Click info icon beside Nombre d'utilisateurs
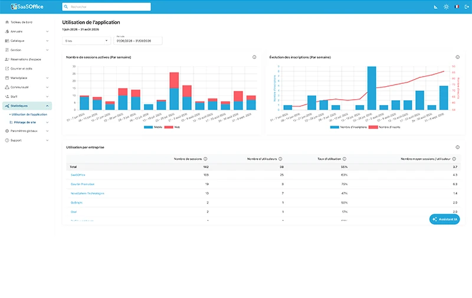 (280, 159)
